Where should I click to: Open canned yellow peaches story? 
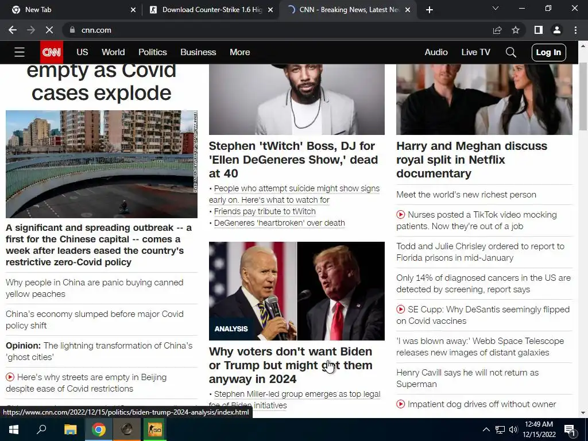(x=95, y=288)
